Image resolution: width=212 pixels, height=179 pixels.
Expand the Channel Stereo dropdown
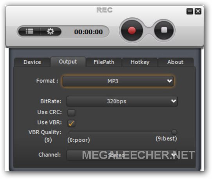(122, 155)
